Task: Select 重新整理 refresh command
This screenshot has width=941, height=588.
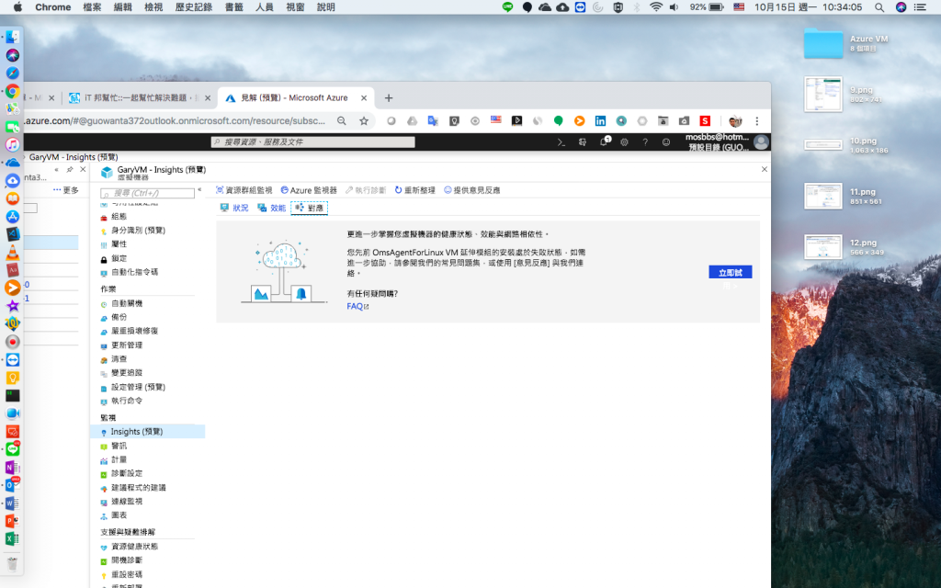Action: (x=414, y=190)
